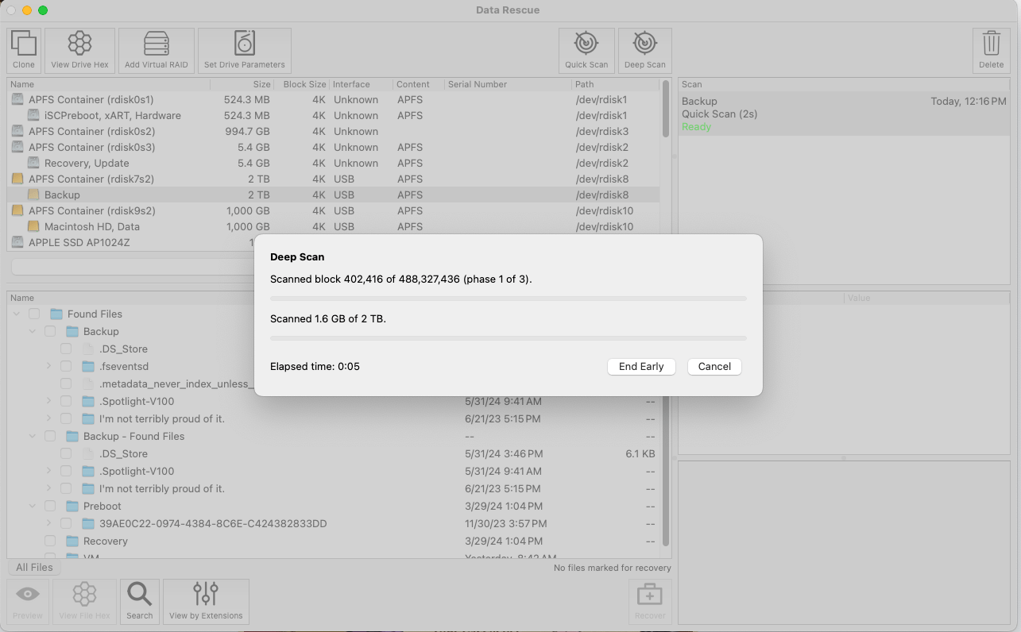
Task: Expand the .Spotlight-V100 folder
Action: point(49,401)
